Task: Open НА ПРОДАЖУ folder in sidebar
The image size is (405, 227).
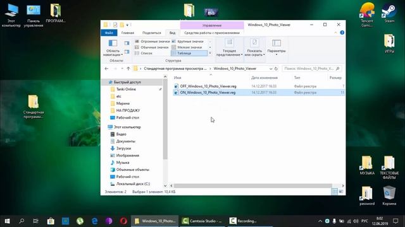Action: [x=128, y=110]
